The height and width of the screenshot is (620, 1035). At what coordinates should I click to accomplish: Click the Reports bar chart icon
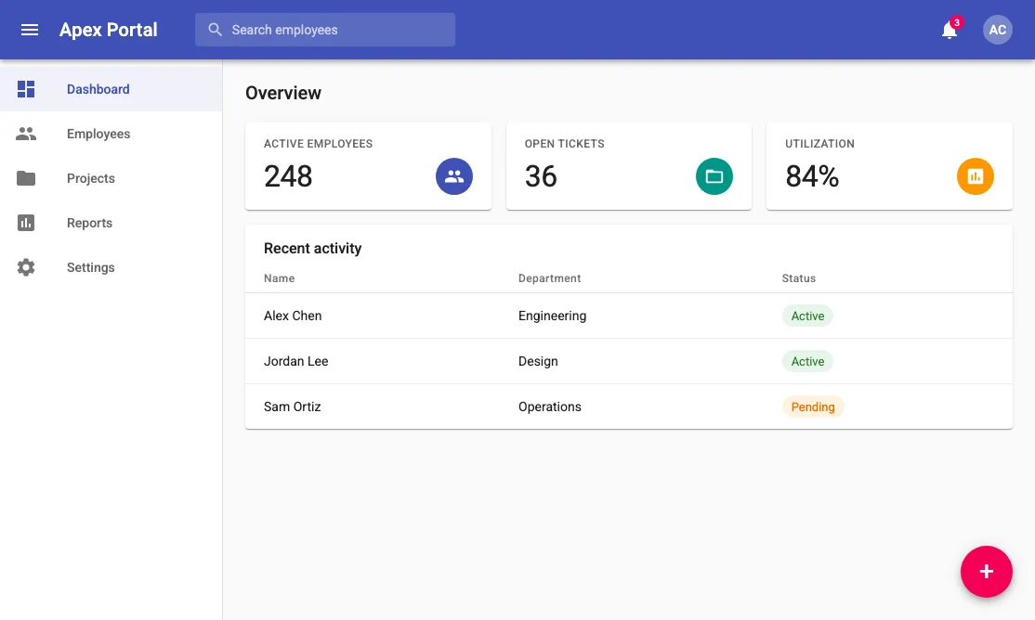(x=26, y=223)
